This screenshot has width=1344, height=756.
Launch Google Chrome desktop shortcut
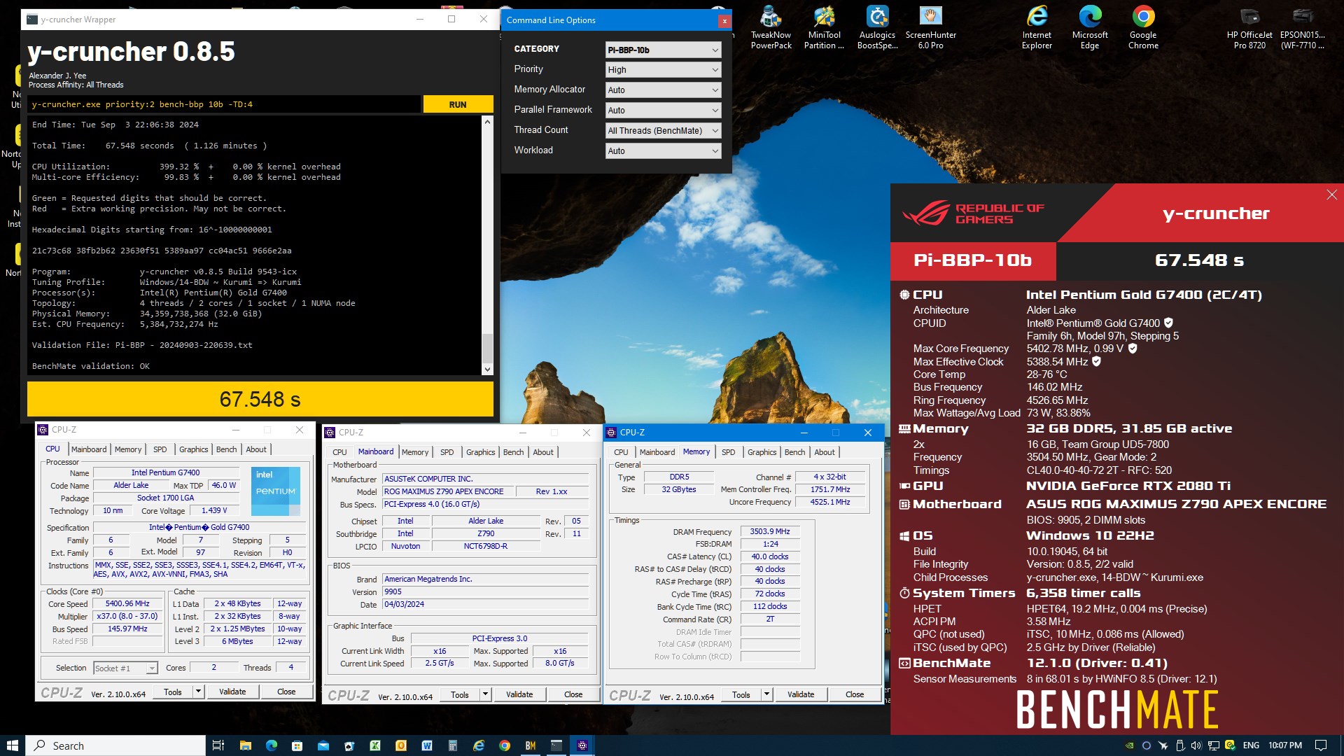[x=1143, y=28]
